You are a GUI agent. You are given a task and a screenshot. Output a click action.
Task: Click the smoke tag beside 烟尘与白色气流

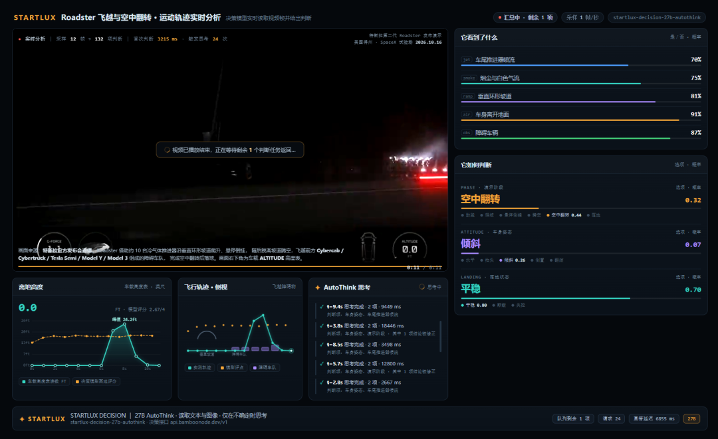(469, 78)
